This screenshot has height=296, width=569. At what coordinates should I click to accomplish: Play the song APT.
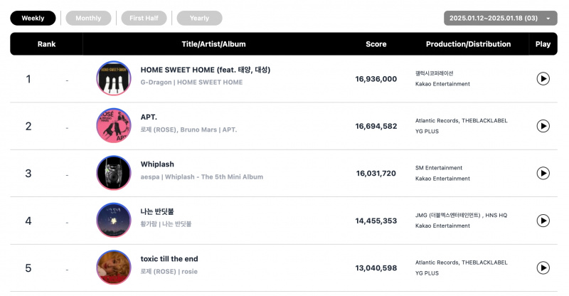tap(543, 126)
